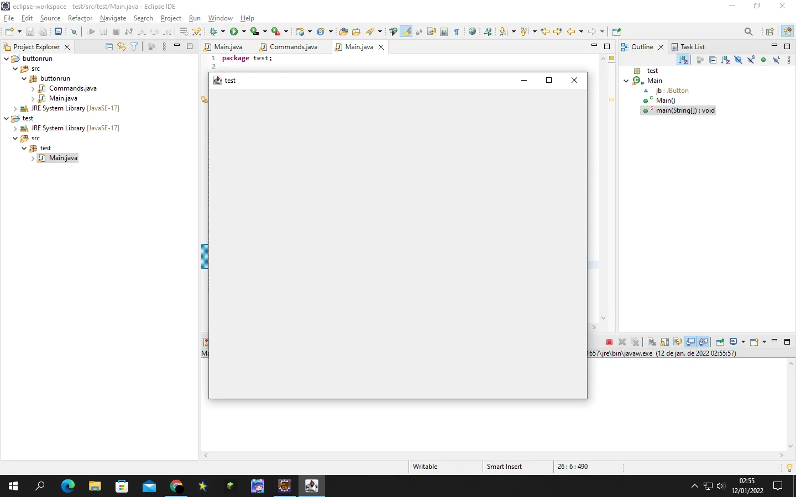Switch to the Task List tab

click(688, 47)
